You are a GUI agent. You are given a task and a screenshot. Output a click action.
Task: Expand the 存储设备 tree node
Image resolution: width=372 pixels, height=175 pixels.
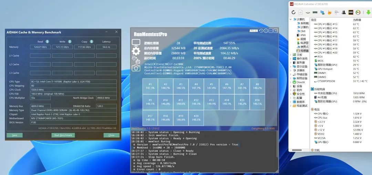(x=291, y=74)
